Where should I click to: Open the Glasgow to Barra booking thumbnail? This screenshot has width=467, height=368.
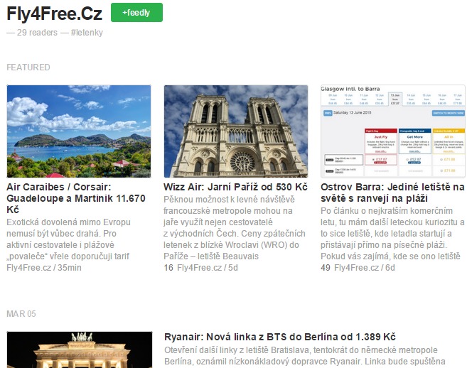coord(393,131)
